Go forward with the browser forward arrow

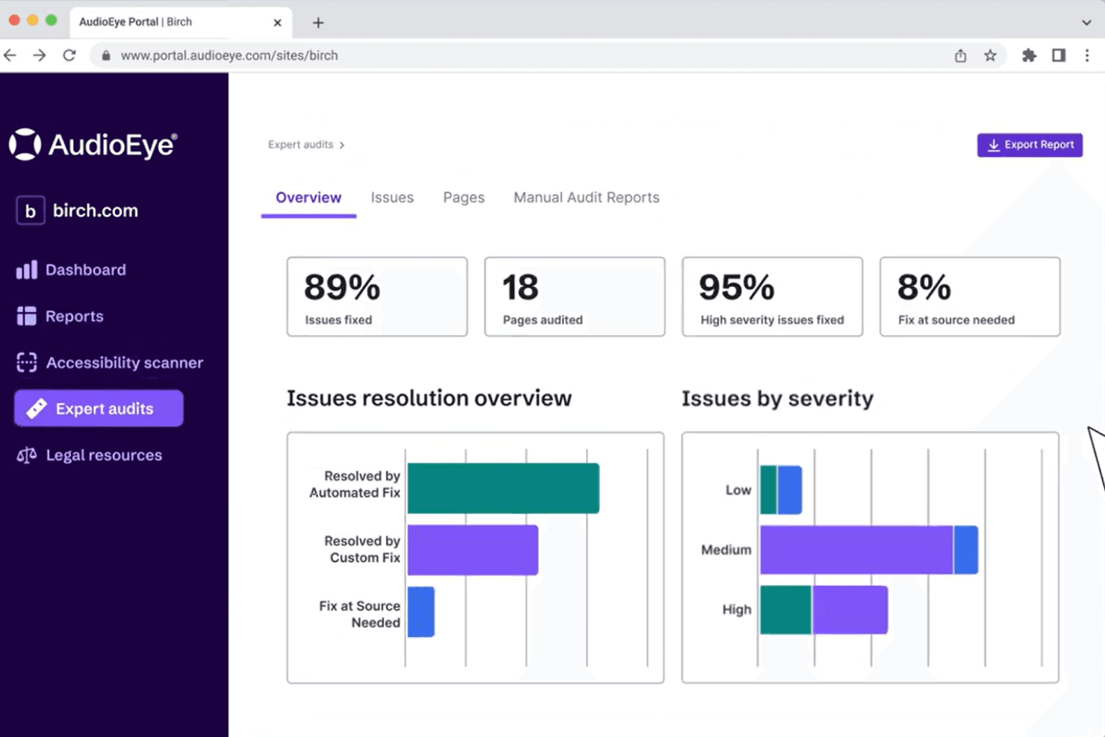tap(40, 55)
